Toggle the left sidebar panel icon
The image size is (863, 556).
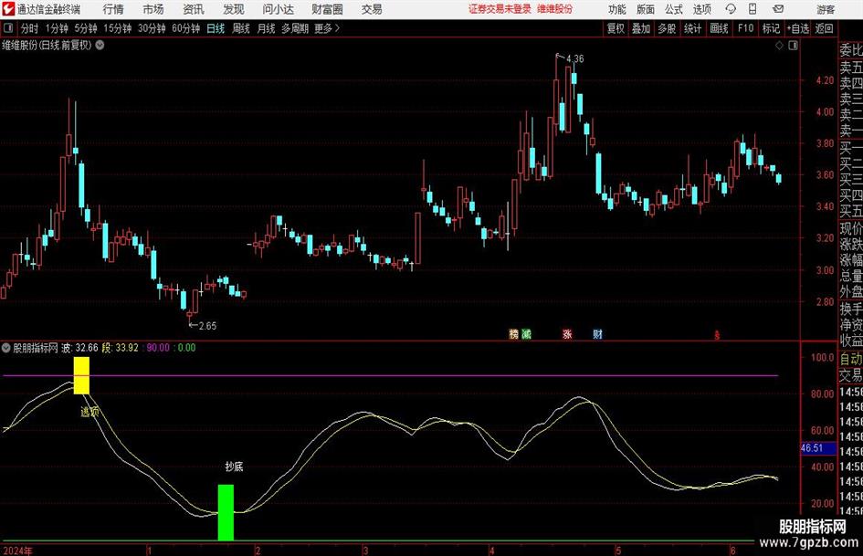pos(8,28)
